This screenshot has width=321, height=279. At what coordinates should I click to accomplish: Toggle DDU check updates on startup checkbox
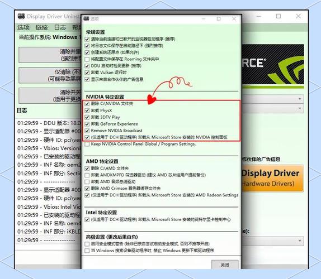(x=87, y=66)
